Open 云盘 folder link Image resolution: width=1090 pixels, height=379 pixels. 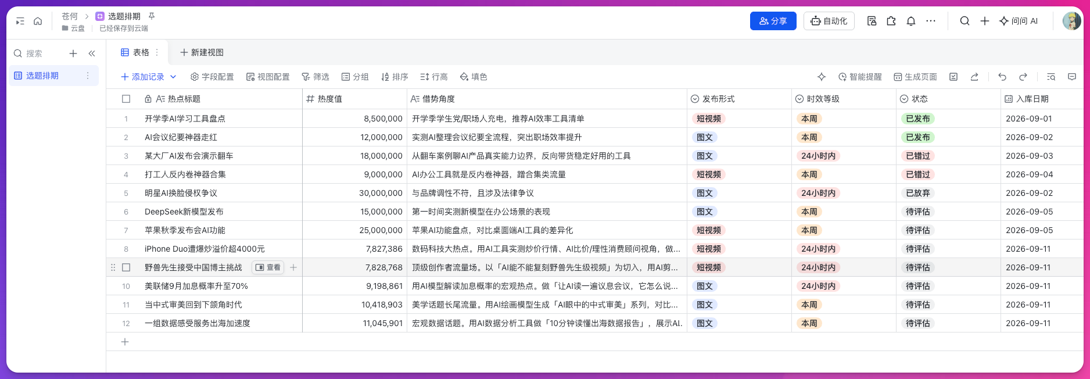click(x=73, y=28)
